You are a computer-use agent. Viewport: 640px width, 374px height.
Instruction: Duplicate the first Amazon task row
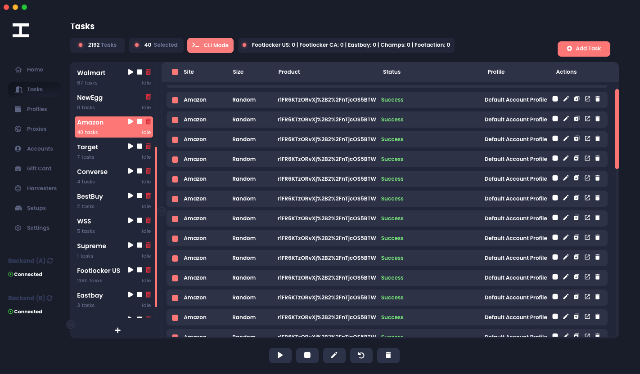(x=577, y=99)
